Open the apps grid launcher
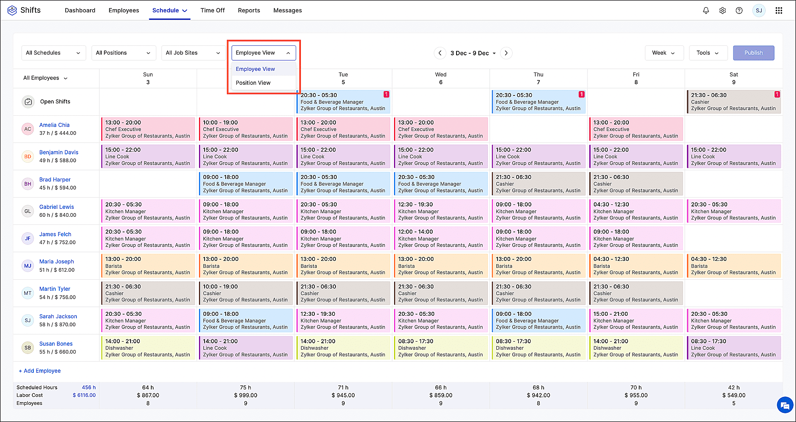Viewport: 796px width, 422px height. [779, 10]
